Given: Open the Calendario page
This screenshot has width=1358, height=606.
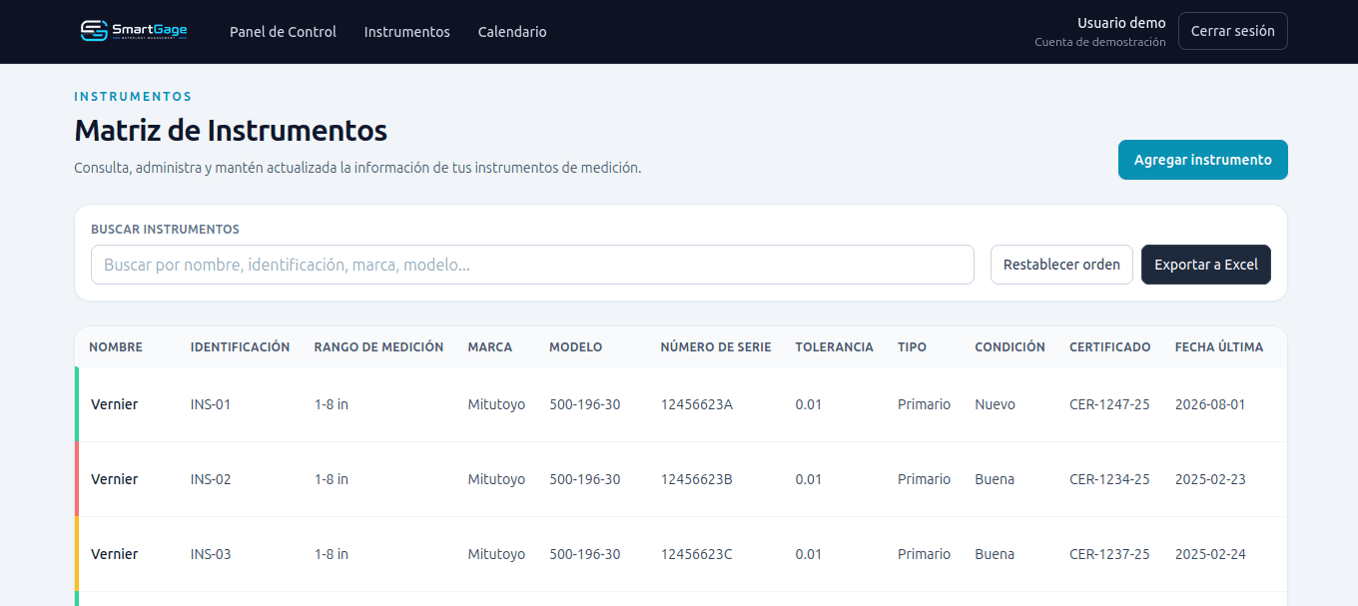Looking at the screenshot, I should [512, 32].
